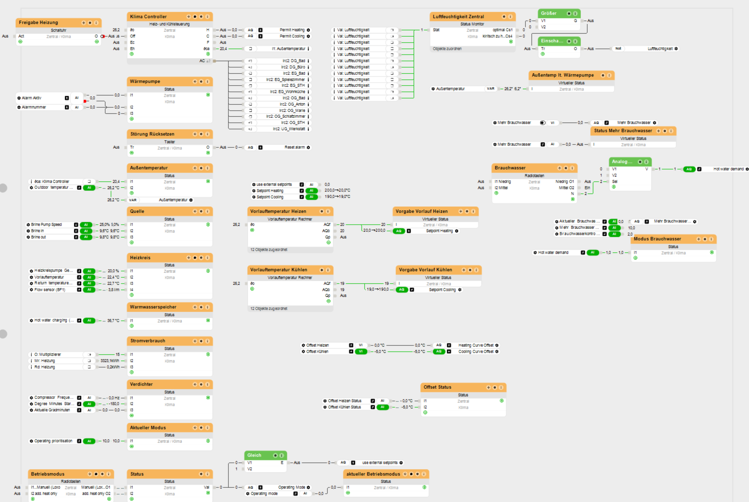The width and height of the screenshot is (749, 502).
Task: Open settings gear of Wärmepumpe block
Action: pos(201,81)
